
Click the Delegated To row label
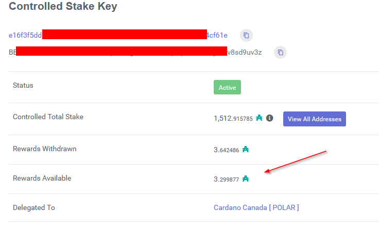click(x=34, y=207)
